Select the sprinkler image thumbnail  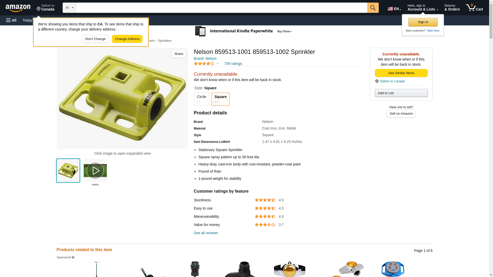pos(68,171)
